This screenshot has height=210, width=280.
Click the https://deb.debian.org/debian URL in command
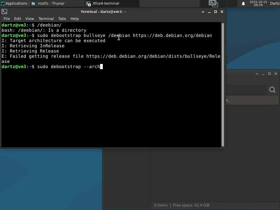tap(172, 36)
